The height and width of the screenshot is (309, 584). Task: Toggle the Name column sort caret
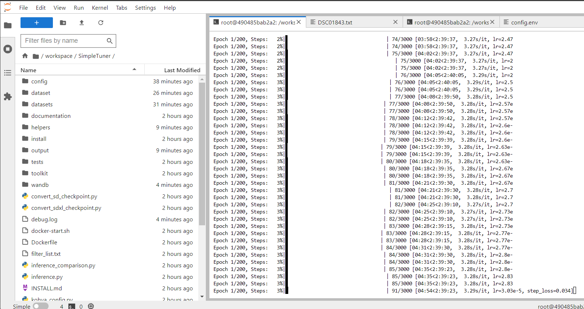point(134,69)
